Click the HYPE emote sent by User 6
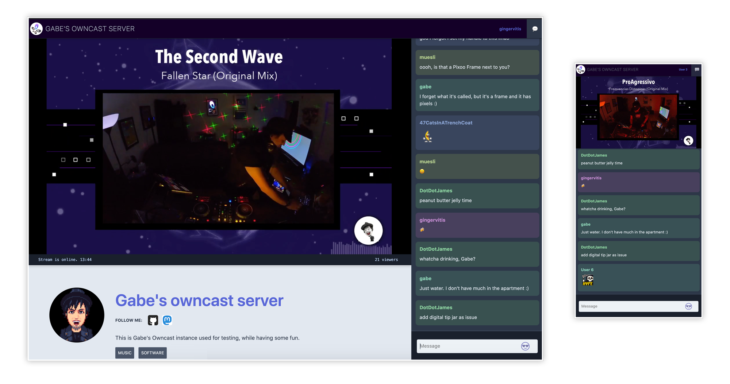The image size is (730, 384). click(x=588, y=280)
